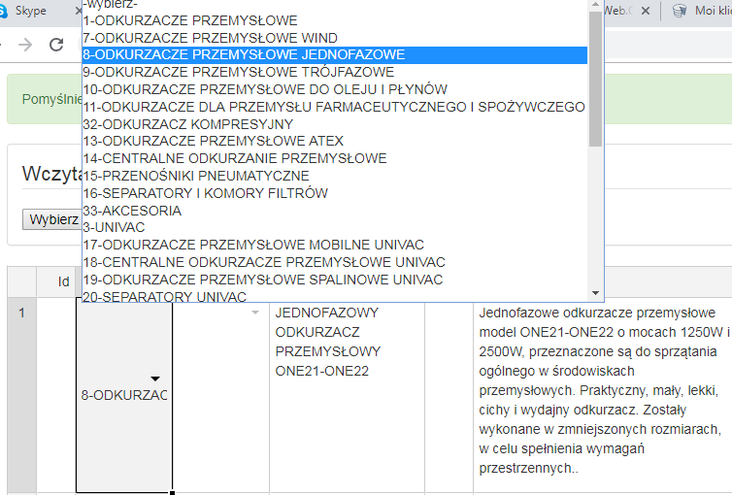The width and height of the screenshot is (732, 495).
Task: Pick 16-SEPARATORY I KOMORY FILTRÓW
Action: (x=335, y=193)
